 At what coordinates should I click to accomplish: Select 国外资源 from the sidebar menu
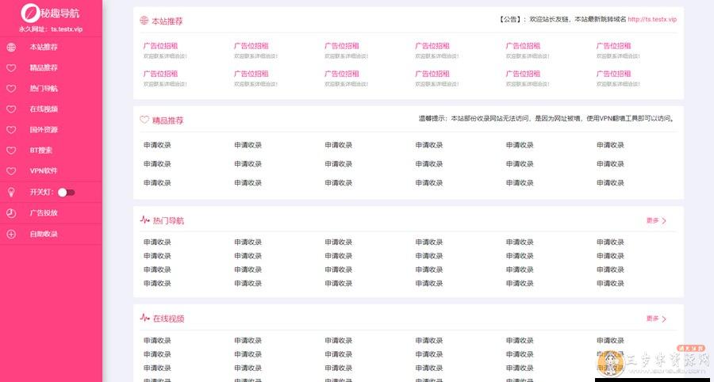pos(44,130)
